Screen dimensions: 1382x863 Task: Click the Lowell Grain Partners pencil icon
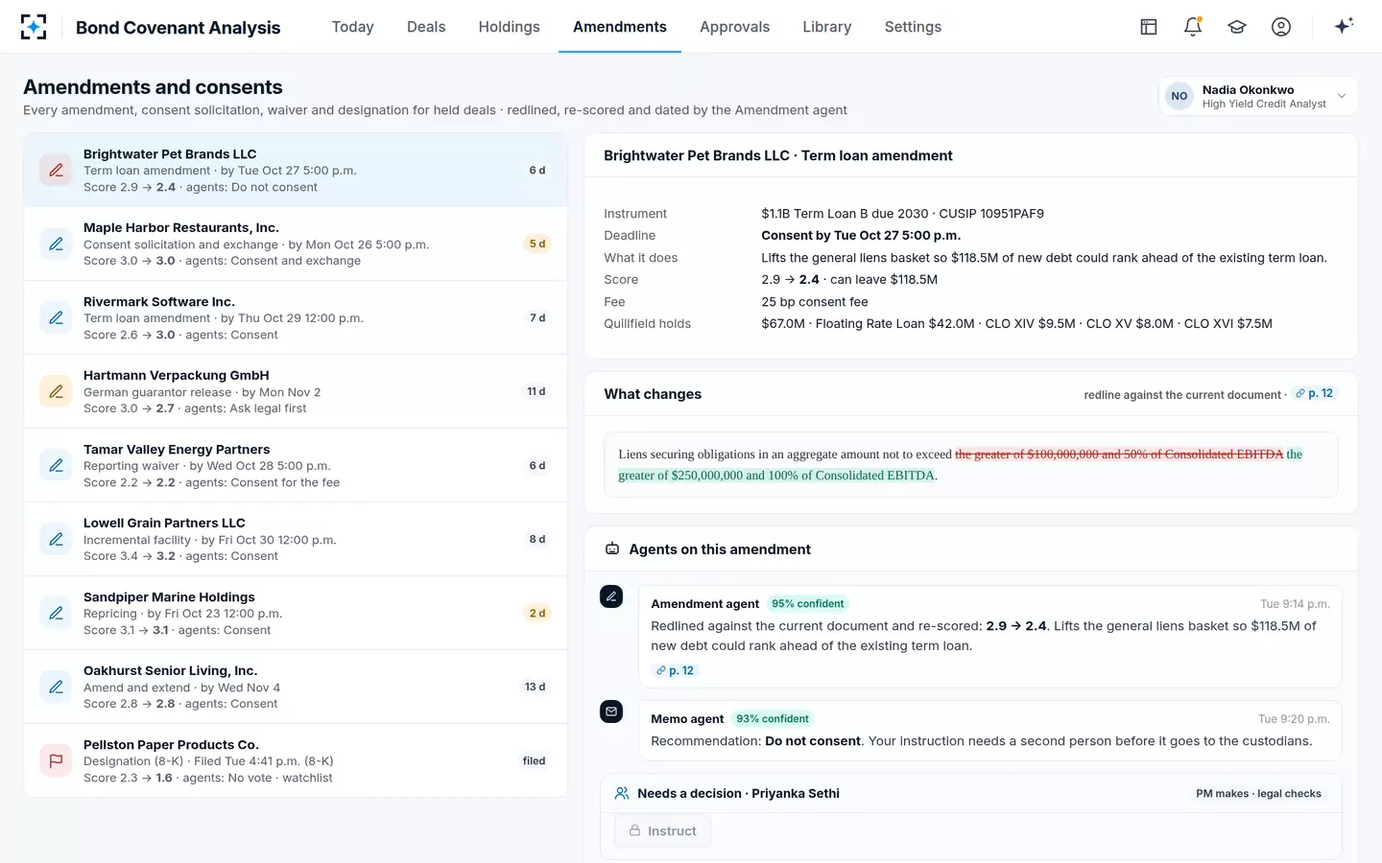click(x=56, y=539)
